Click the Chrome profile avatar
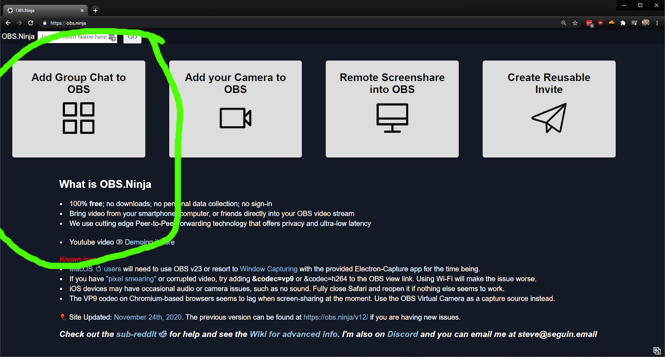The width and height of the screenshot is (665, 357). click(x=645, y=23)
